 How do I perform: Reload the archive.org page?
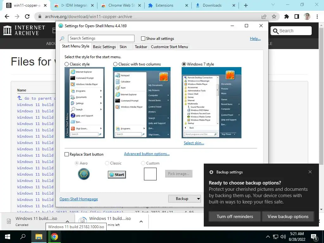tap(27, 16)
